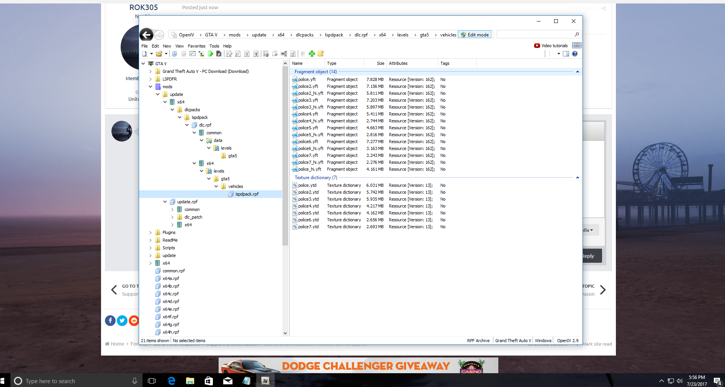Click the black back navigation arrow
Viewport: 725px width, 387px height.
click(146, 35)
